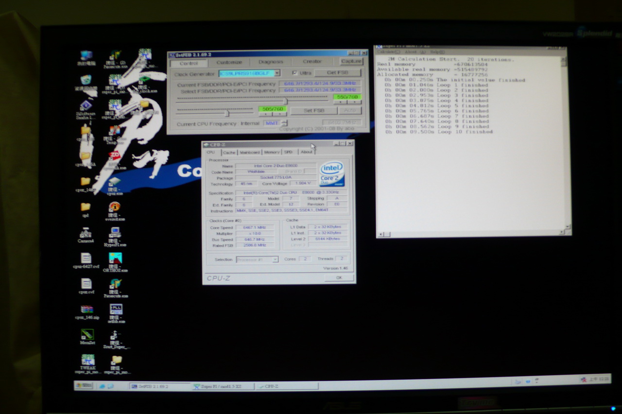Switch to the Control tab in SetFSB

[x=189, y=63]
